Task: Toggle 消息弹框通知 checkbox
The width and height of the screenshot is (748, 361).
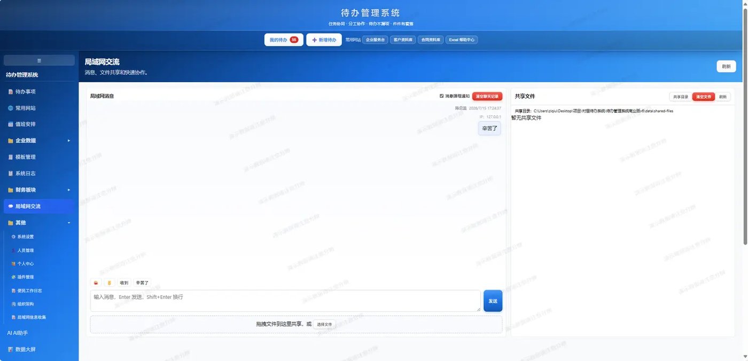Action: (442, 96)
